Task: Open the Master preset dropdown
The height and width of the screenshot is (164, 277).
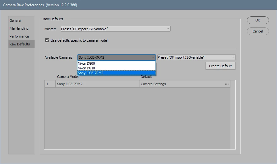Action: click(x=116, y=29)
